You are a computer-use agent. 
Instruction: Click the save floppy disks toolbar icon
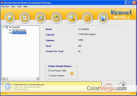tap(40, 18)
